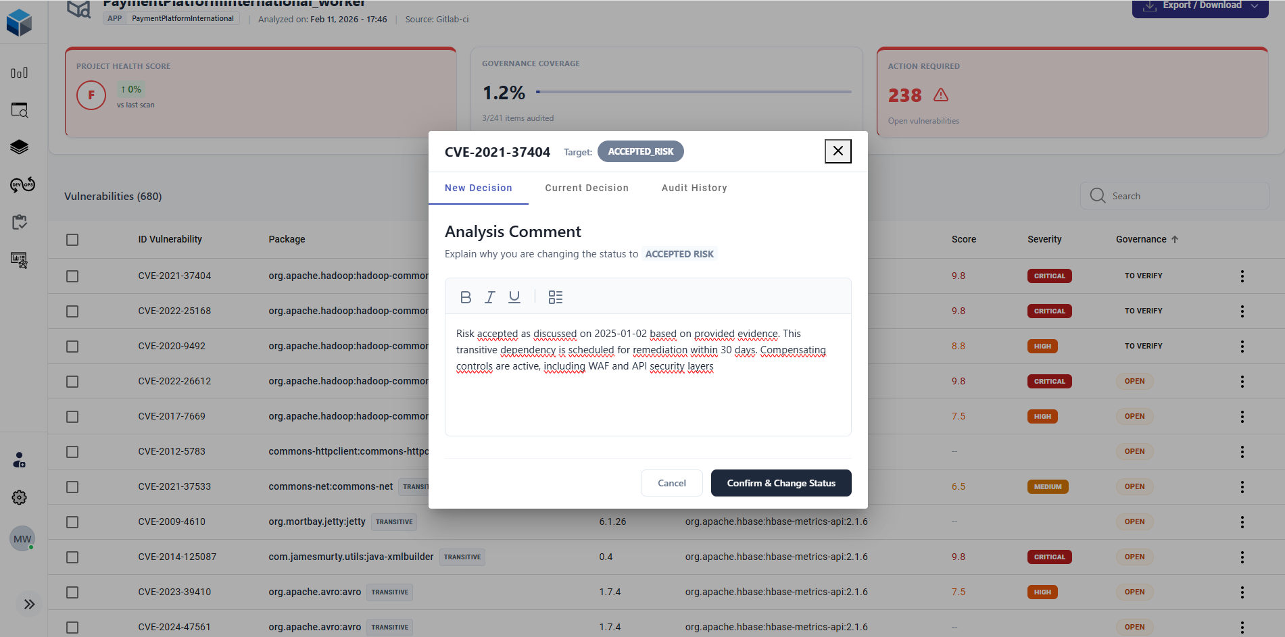Screen dimensions: 1285x637
Task: Expand the sidebar with double chevron
Action: click(x=29, y=605)
